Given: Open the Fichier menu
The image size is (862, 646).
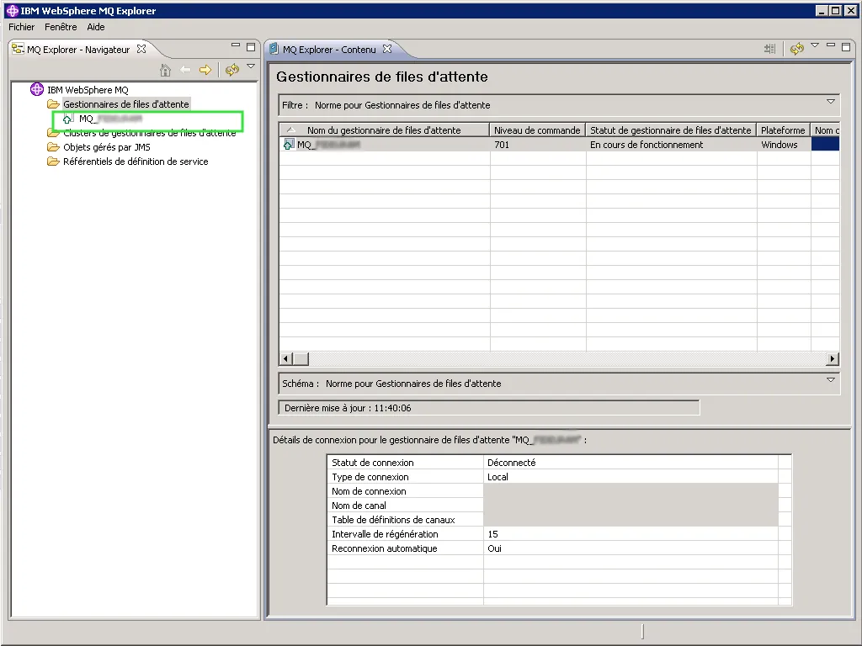Looking at the screenshot, I should click(22, 27).
